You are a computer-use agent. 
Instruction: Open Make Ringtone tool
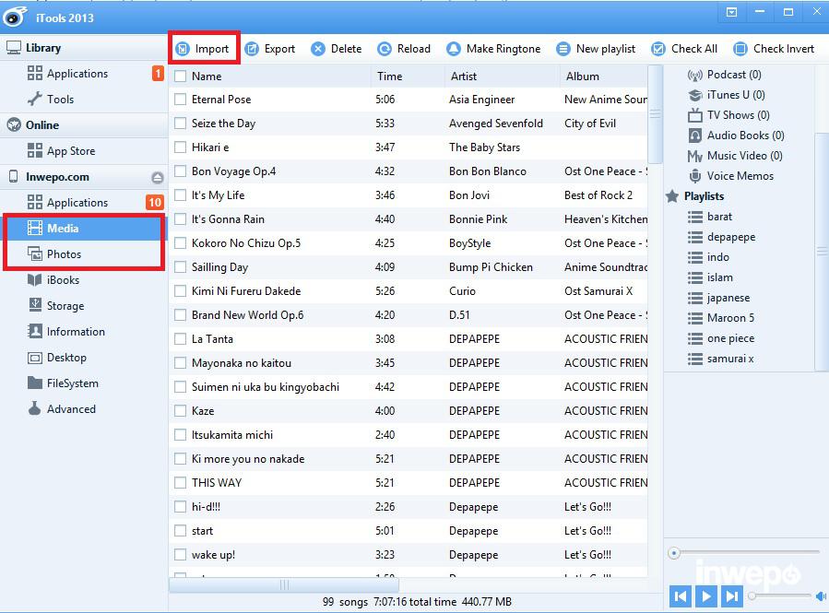coord(493,49)
